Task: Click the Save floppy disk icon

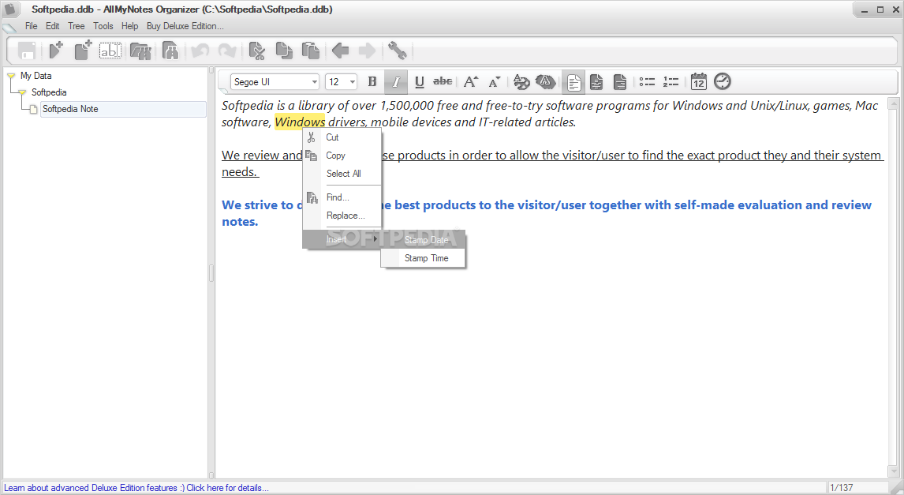Action: (x=27, y=51)
